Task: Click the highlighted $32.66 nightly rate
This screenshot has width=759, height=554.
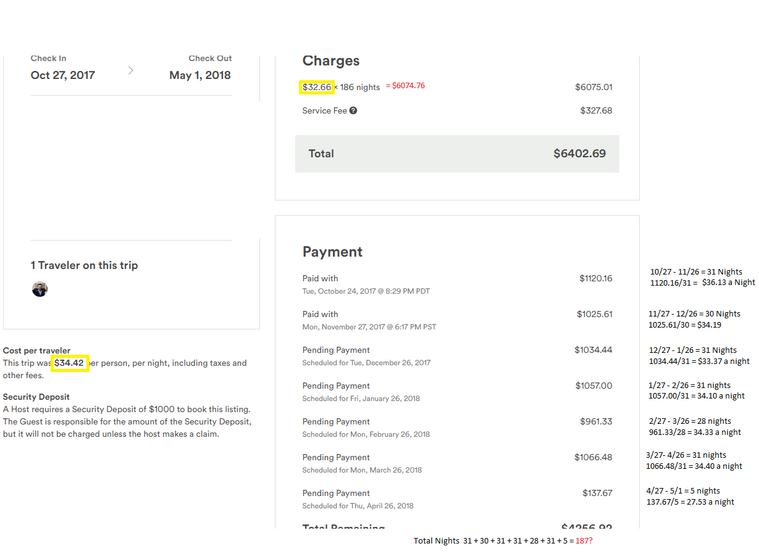Action: click(x=317, y=87)
